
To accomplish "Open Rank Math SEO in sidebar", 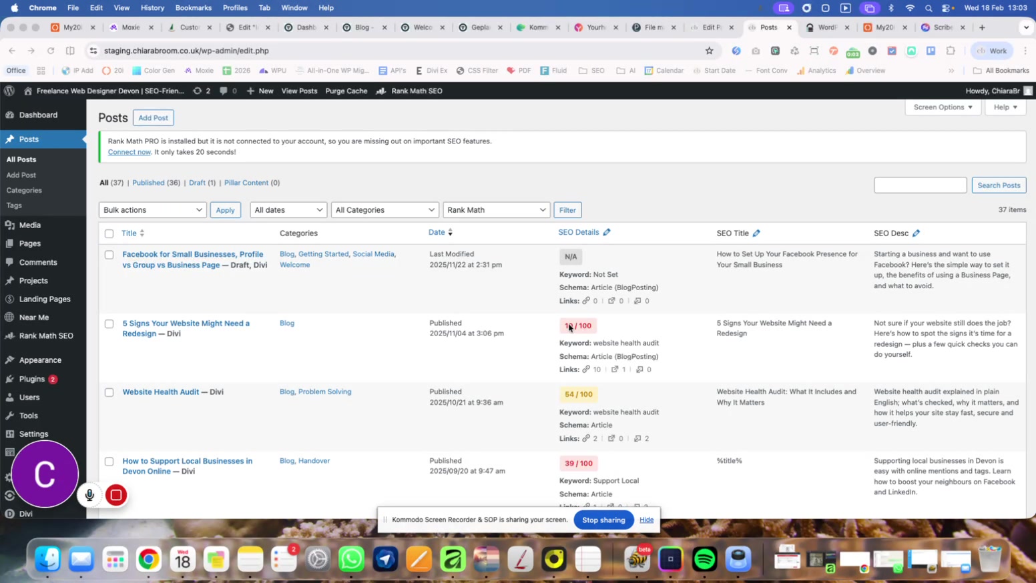I will 45,336.
